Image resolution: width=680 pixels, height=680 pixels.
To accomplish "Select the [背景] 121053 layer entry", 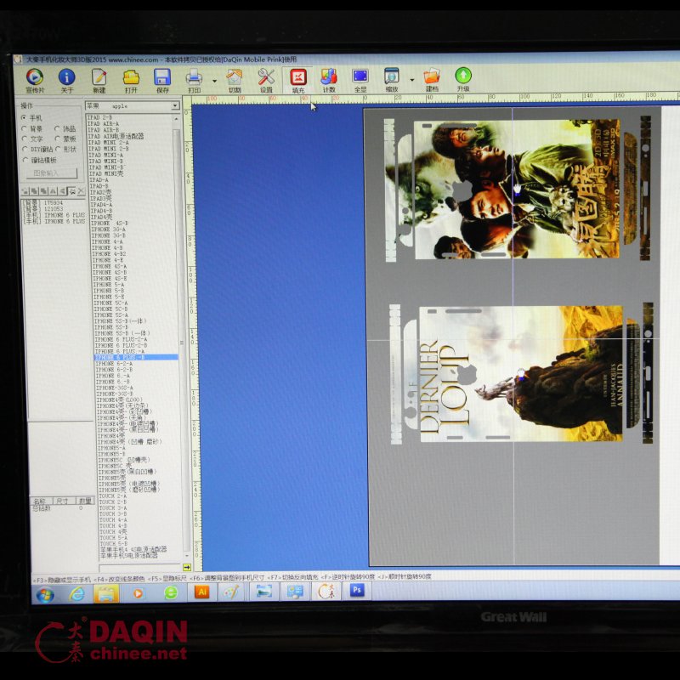I will click(x=43, y=208).
